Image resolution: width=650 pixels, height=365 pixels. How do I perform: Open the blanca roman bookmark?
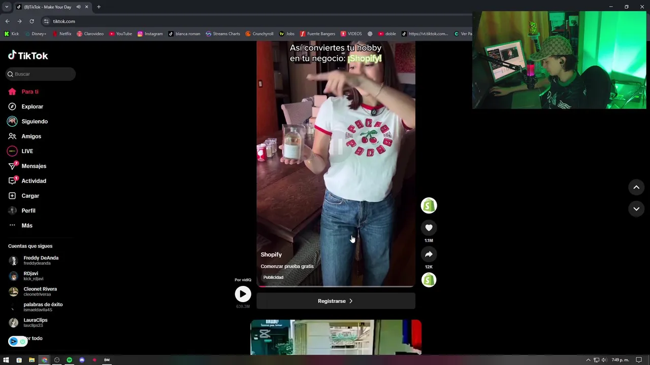click(x=184, y=34)
